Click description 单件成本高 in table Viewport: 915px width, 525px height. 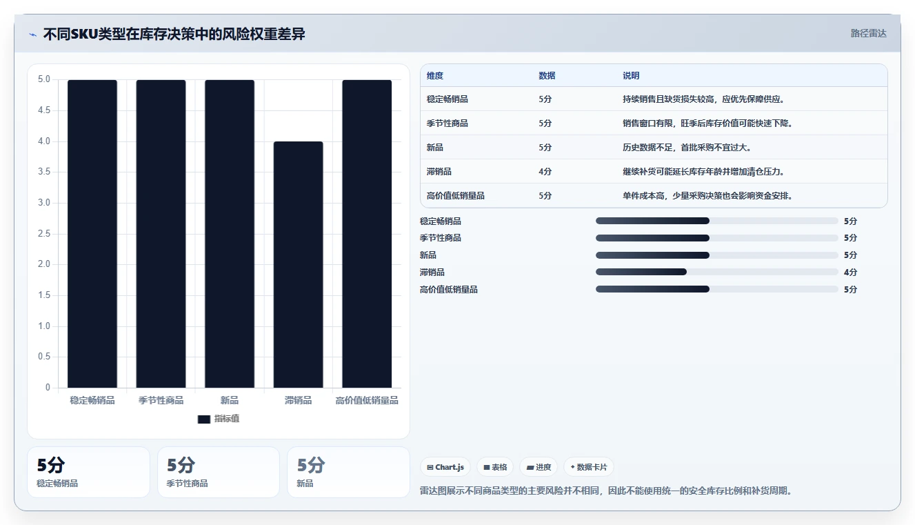(x=707, y=196)
